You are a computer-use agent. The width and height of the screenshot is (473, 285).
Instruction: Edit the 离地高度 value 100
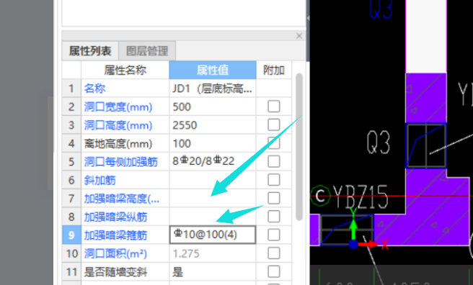click(x=213, y=143)
